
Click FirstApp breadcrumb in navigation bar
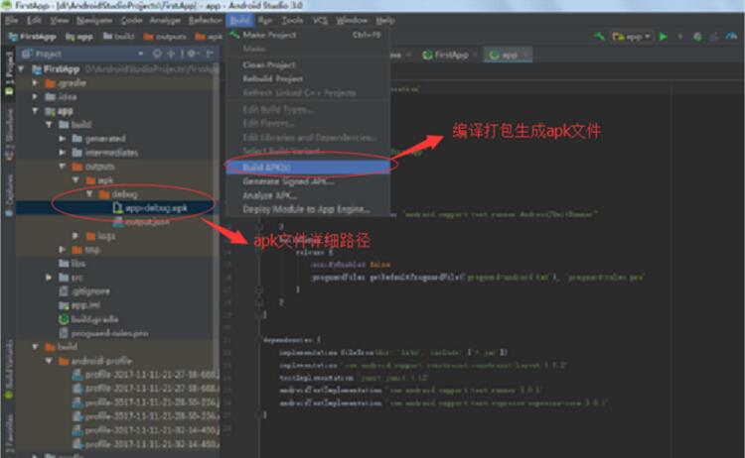33,37
